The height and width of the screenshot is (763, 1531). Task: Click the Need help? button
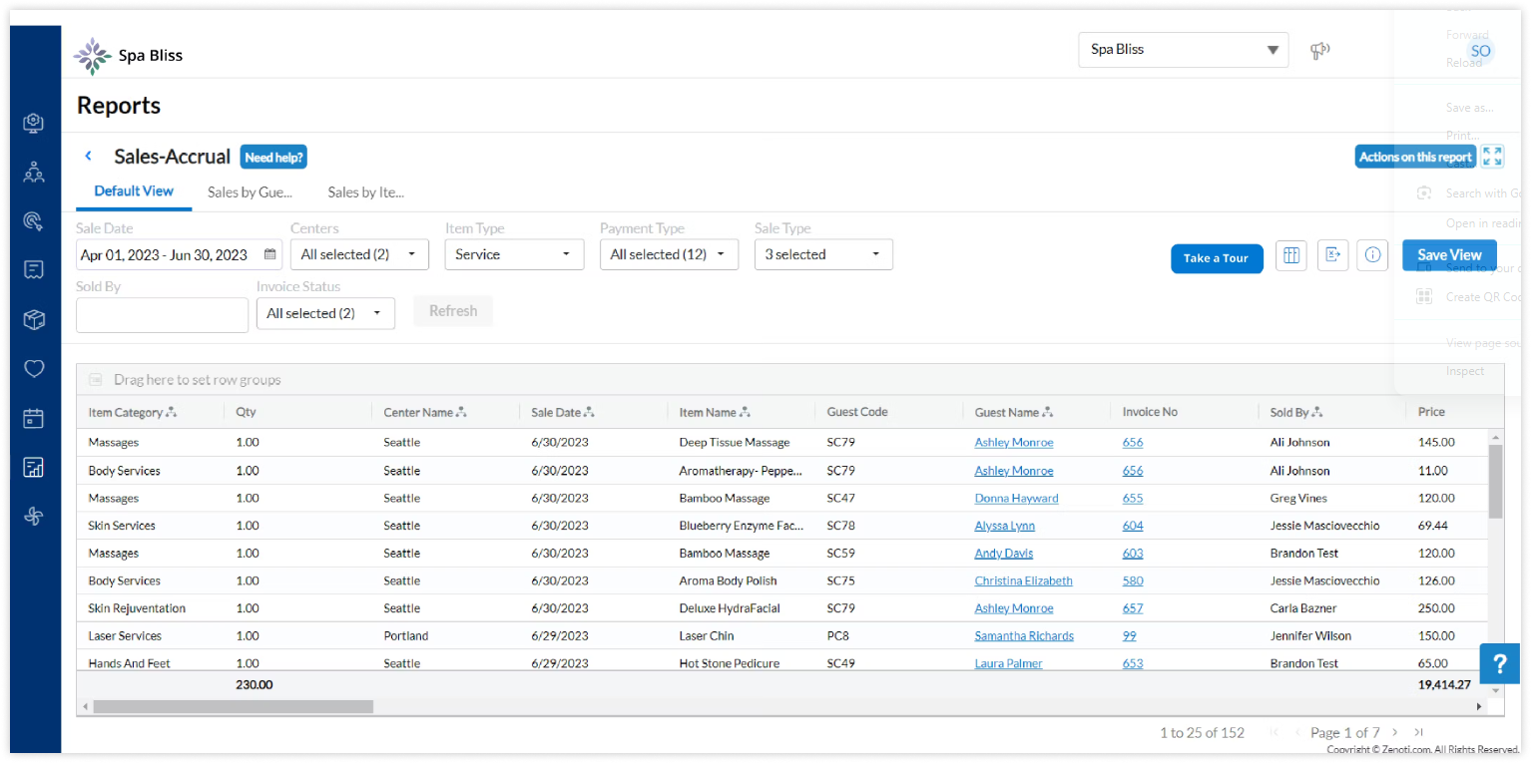273,157
